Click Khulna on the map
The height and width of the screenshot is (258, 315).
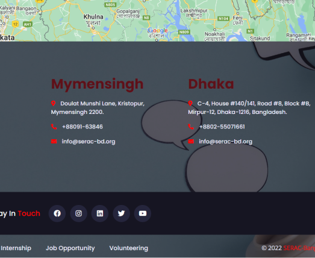click(x=93, y=17)
